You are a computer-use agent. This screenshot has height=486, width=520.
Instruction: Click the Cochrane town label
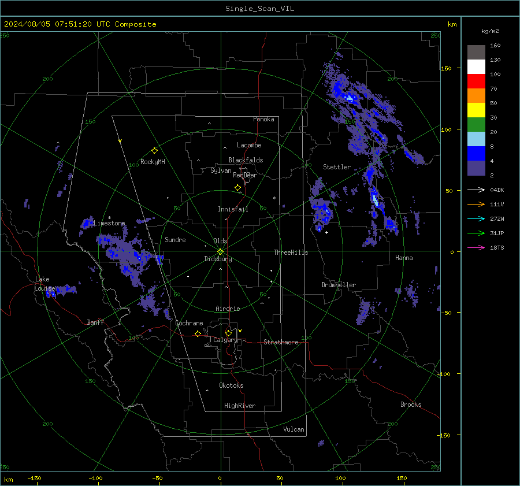click(189, 323)
